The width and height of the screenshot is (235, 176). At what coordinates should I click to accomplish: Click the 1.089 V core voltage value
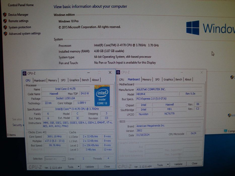pyautogui.click(x=82, y=103)
